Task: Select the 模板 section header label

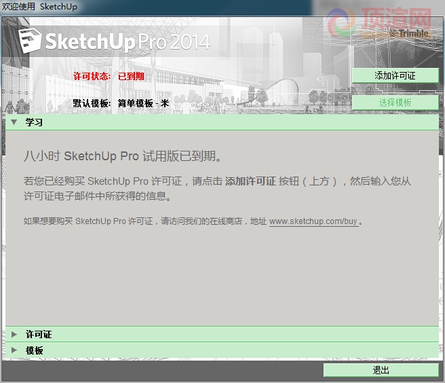Action: (34, 350)
